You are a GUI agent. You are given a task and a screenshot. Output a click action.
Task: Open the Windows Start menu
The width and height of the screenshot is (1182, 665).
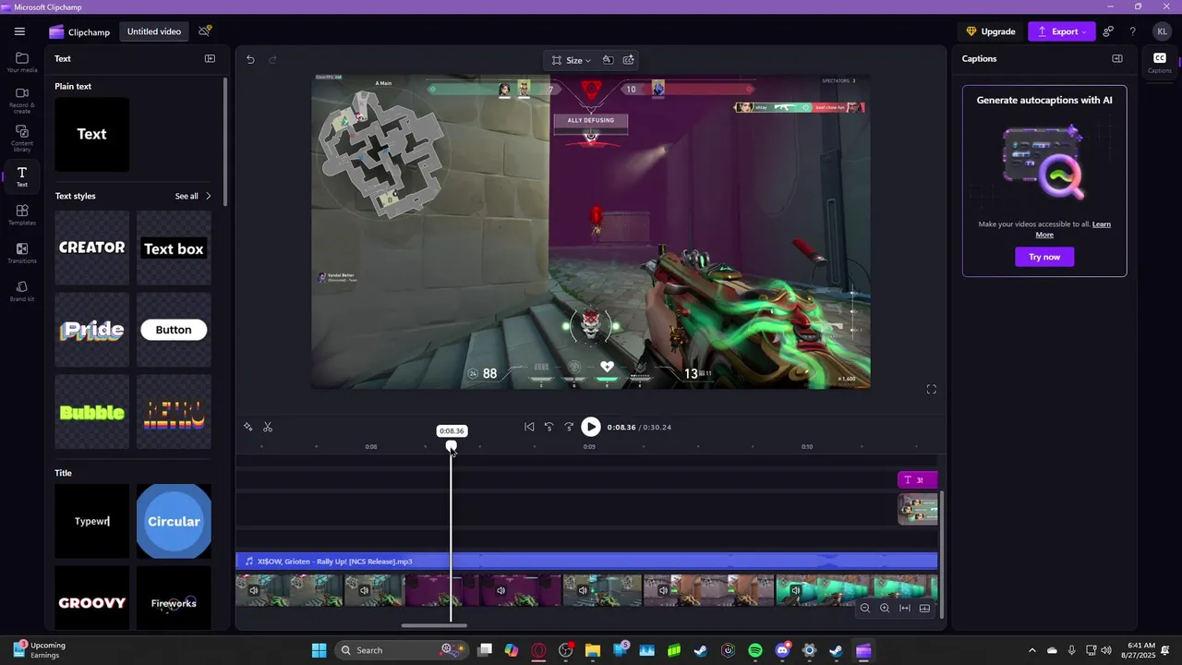[319, 650]
